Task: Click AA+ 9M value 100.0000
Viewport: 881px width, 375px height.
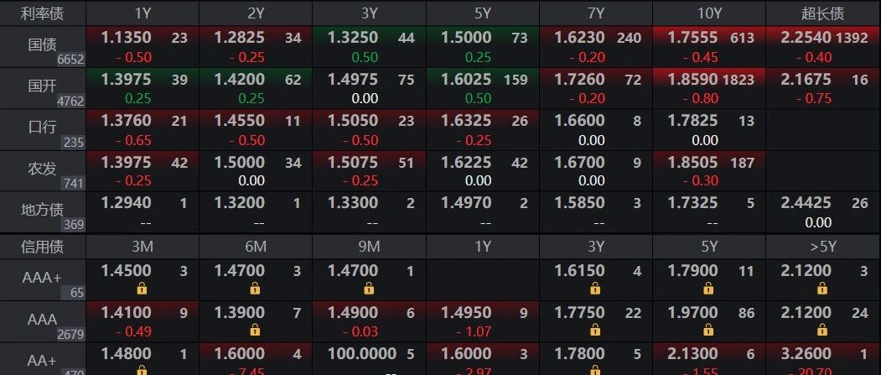Action: point(362,354)
